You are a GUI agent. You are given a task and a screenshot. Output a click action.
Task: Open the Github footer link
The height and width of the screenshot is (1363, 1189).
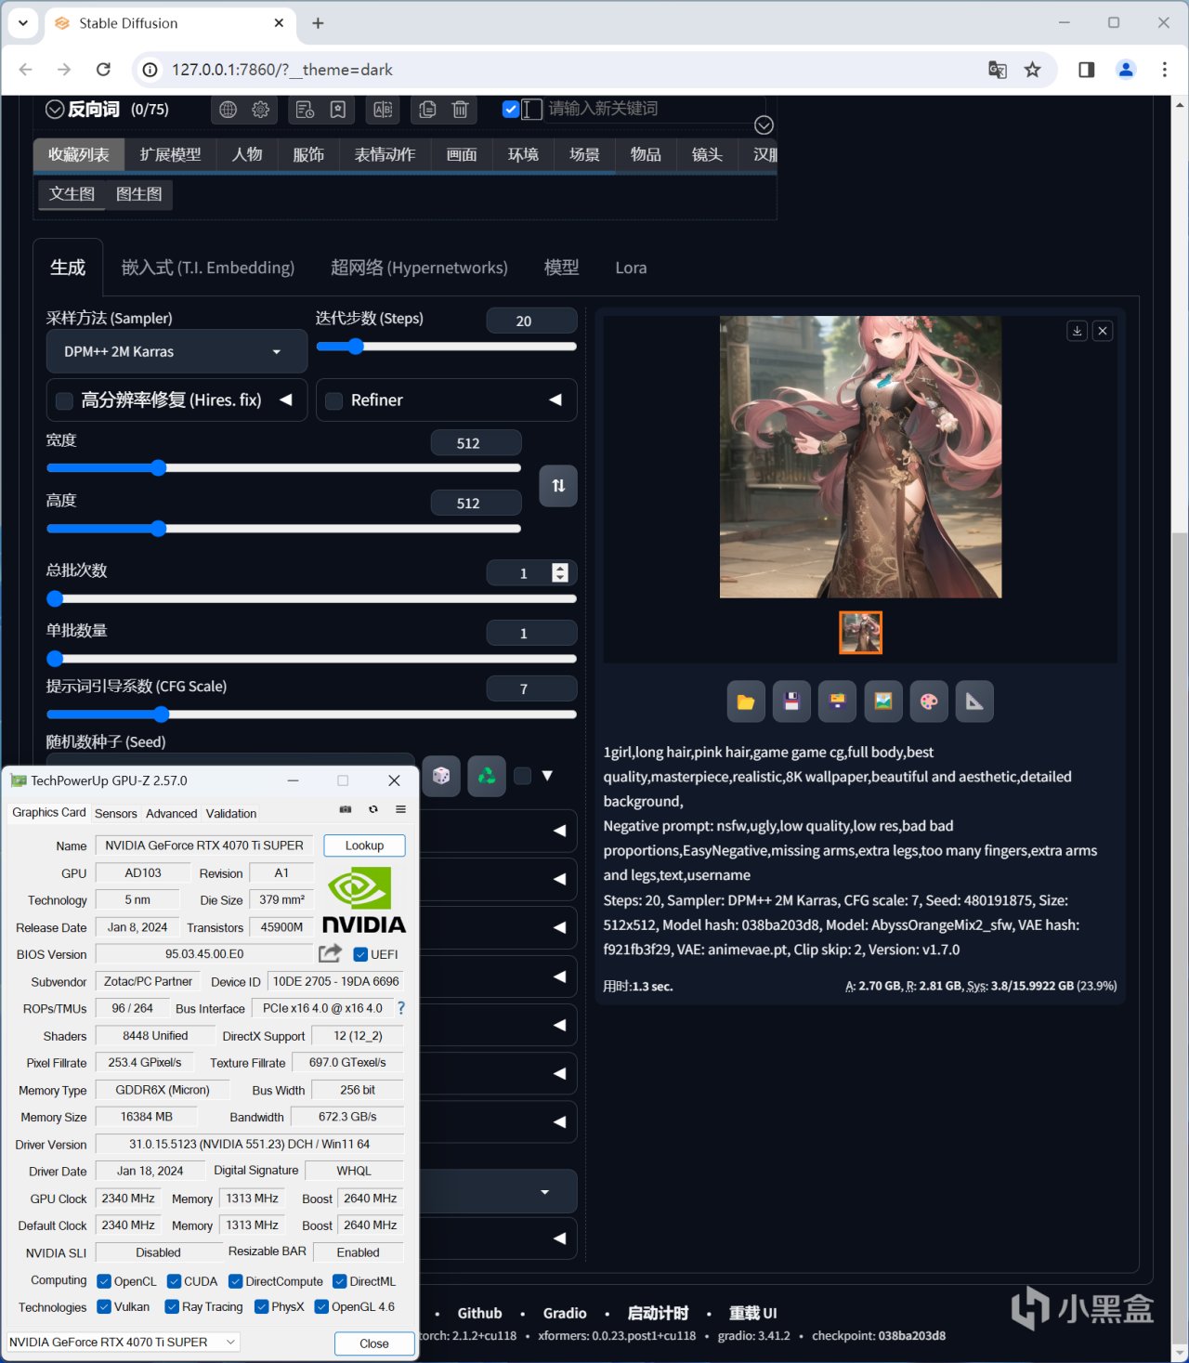click(x=479, y=1313)
